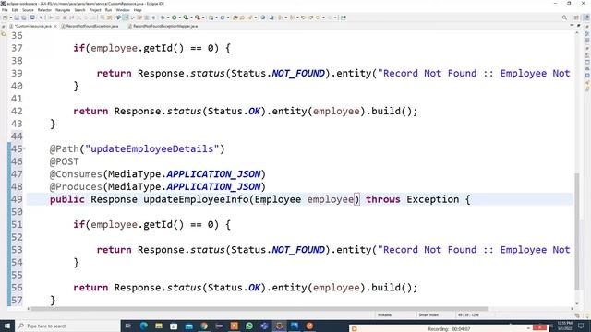This screenshot has width=591, height=332.
Task: Click the External Tools run icon
Action: [x=197, y=18]
